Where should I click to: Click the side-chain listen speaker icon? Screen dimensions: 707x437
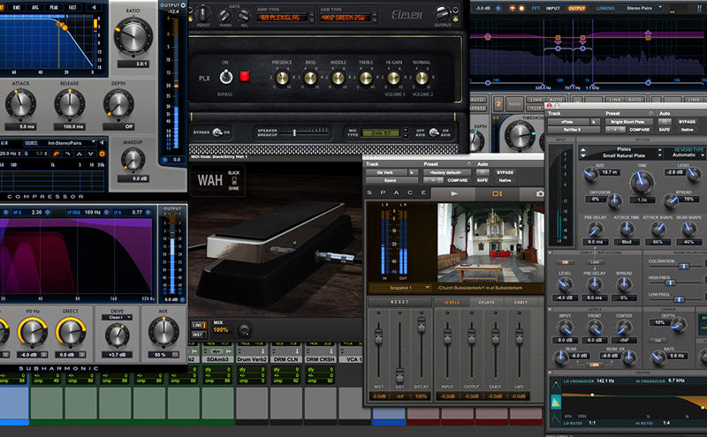click(102, 142)
